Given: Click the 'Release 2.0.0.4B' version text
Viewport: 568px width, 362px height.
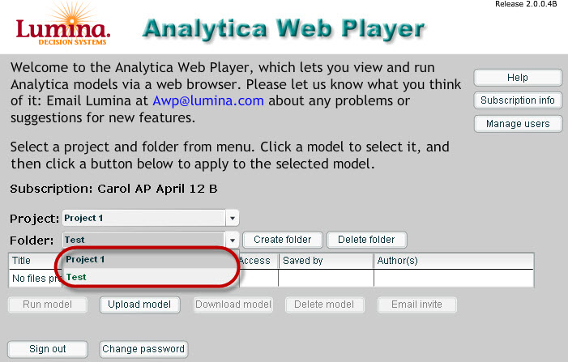Looking at the screenshot, I should [526, 4].
